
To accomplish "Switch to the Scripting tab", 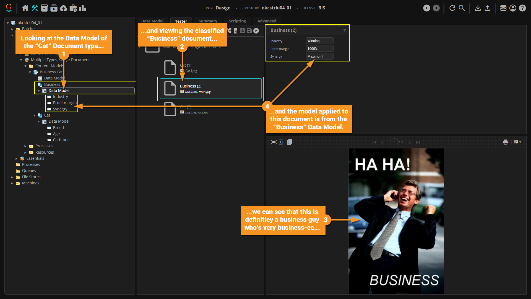I will click(237, 21).
